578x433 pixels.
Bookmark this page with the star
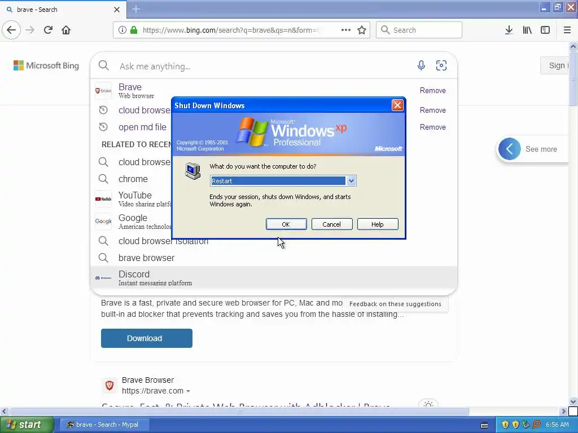362,30
